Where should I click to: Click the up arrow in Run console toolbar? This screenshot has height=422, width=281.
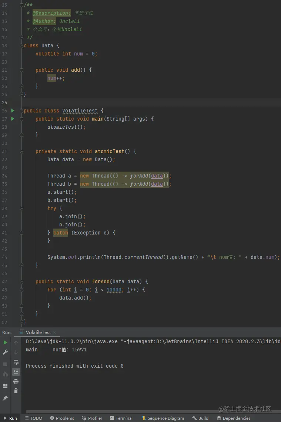click(x=16, y=342)
